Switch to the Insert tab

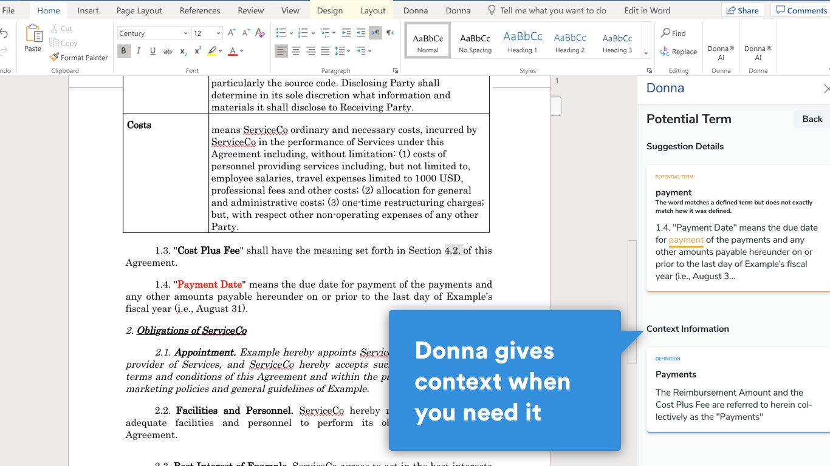pyautogui.click(x=88, y=10)
